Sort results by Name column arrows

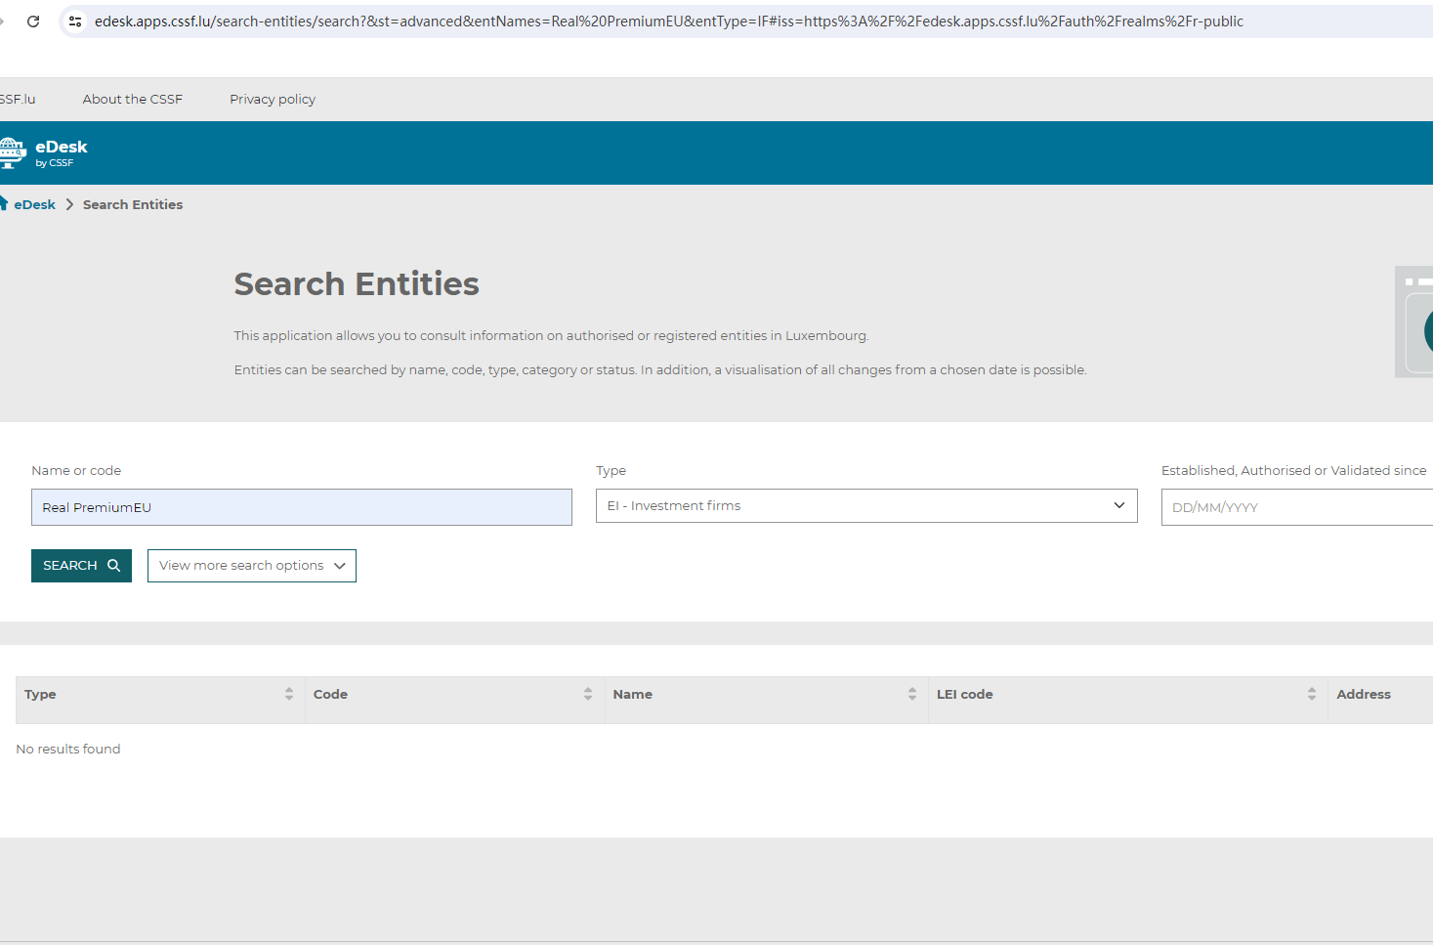pyautogui.click(x=912, y=694)
